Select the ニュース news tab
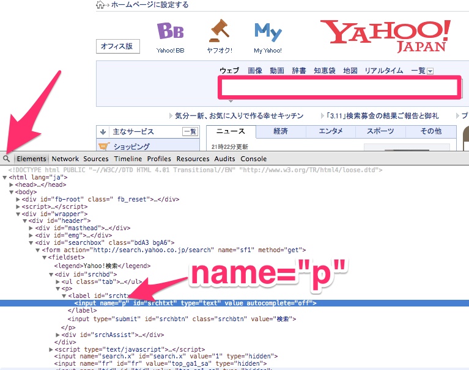The image size is (469, 370). click(231, 131)
